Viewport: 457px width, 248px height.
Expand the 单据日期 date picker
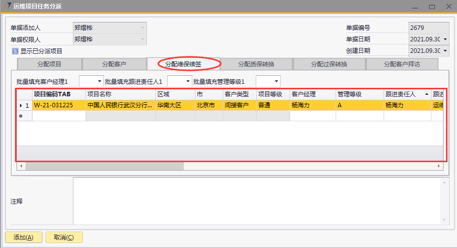click(x=445, y=39)
